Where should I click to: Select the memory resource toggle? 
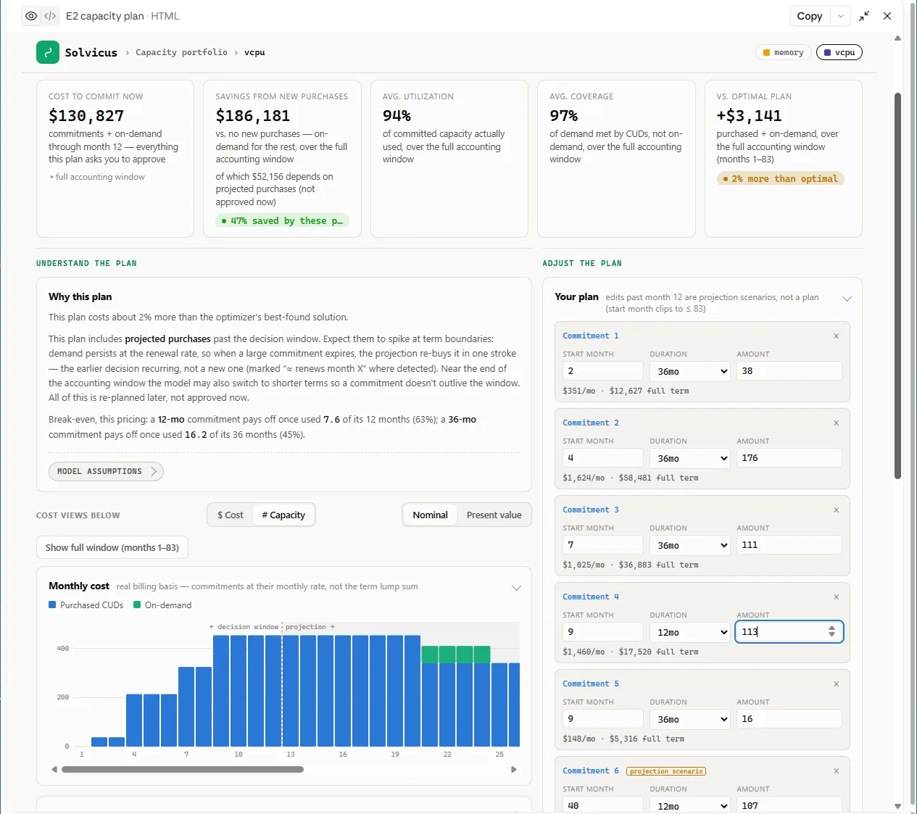pyautogui.click(x=783, y=52)
